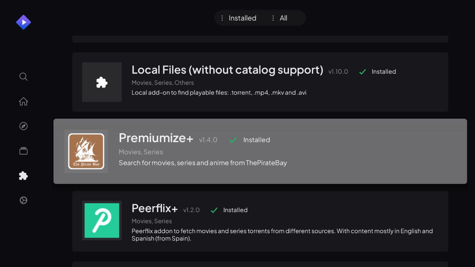Open the Library from the sidebar
The width and height of the screenshot is (475, 267).
pyautogui.click(x=23, y=151)
